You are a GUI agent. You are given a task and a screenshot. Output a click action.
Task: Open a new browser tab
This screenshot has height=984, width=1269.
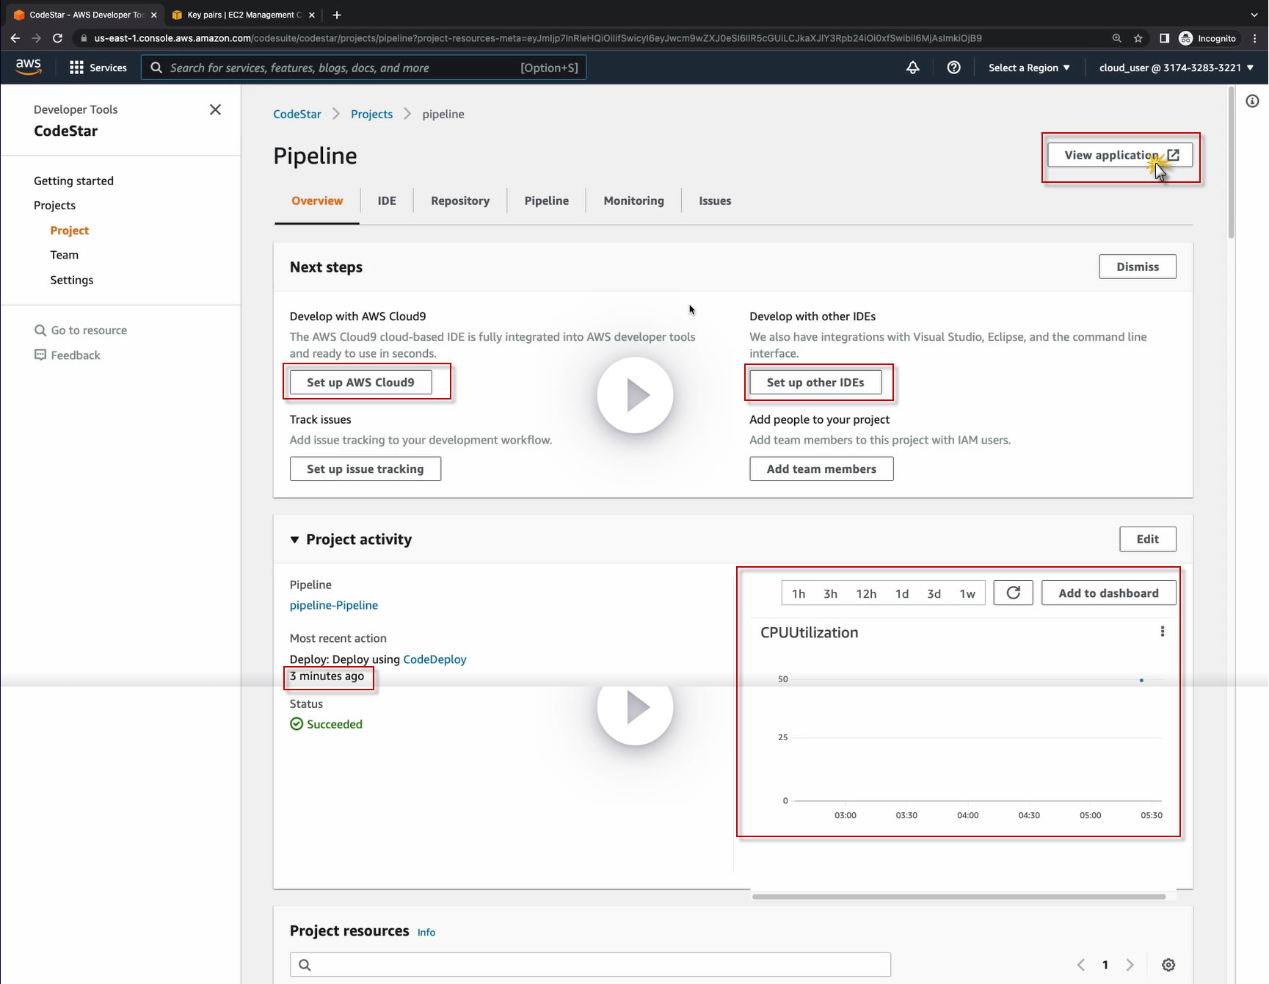point(337,15)
